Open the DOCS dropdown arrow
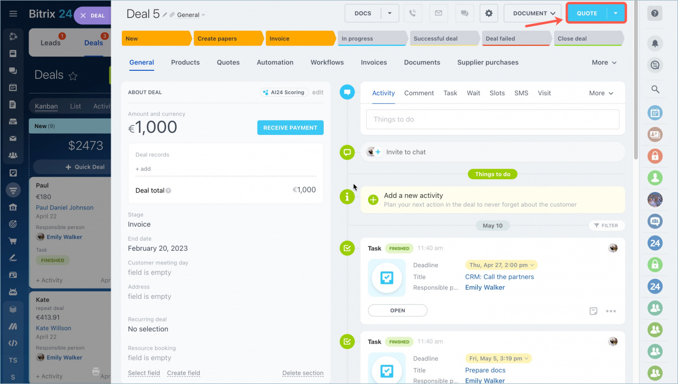The image size is (678, 384). (x=390, y=13)
